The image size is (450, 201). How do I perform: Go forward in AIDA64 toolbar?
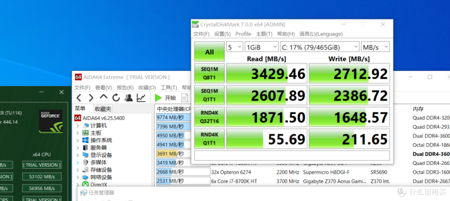click(91, 98)
